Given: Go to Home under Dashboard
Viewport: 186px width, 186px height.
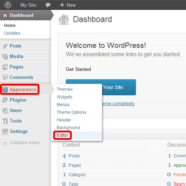Looking at the screenshot, I should point(10,25).
